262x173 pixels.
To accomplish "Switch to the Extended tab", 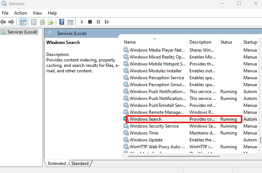I will coord(57,164).
